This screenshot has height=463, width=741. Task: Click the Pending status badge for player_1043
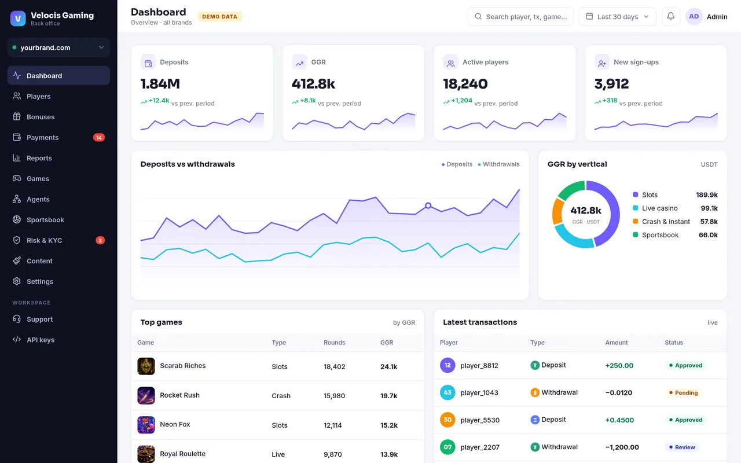[683, 393]
